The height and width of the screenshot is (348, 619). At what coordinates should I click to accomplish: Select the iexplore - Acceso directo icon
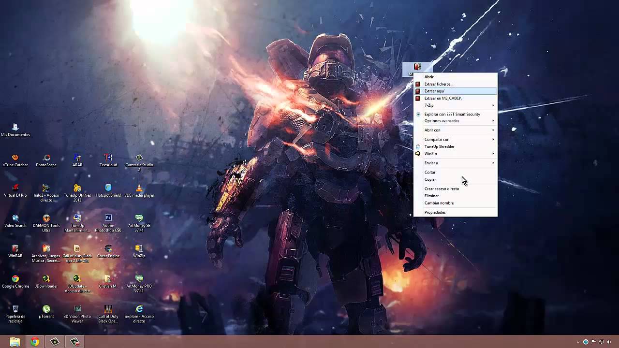click(139, 314)
